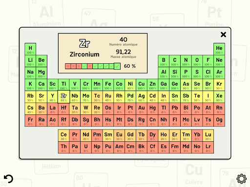250x187 pixels.
Task: Click the Mercury (Hg) cell
Action: (x=152, y=109)
